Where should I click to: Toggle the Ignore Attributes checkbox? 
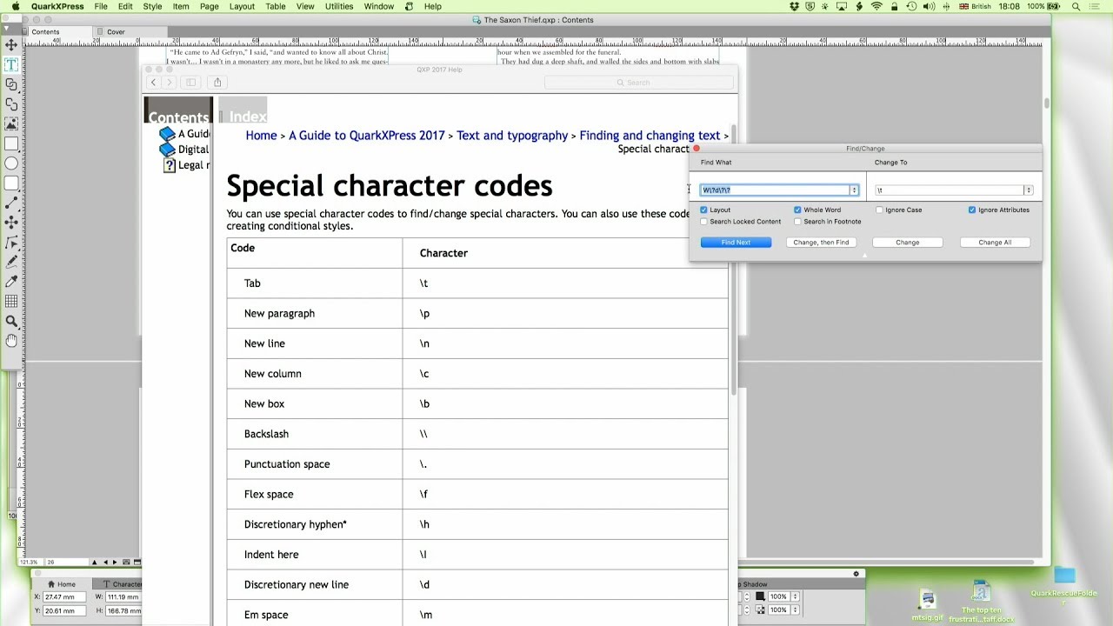pos(972,210)
